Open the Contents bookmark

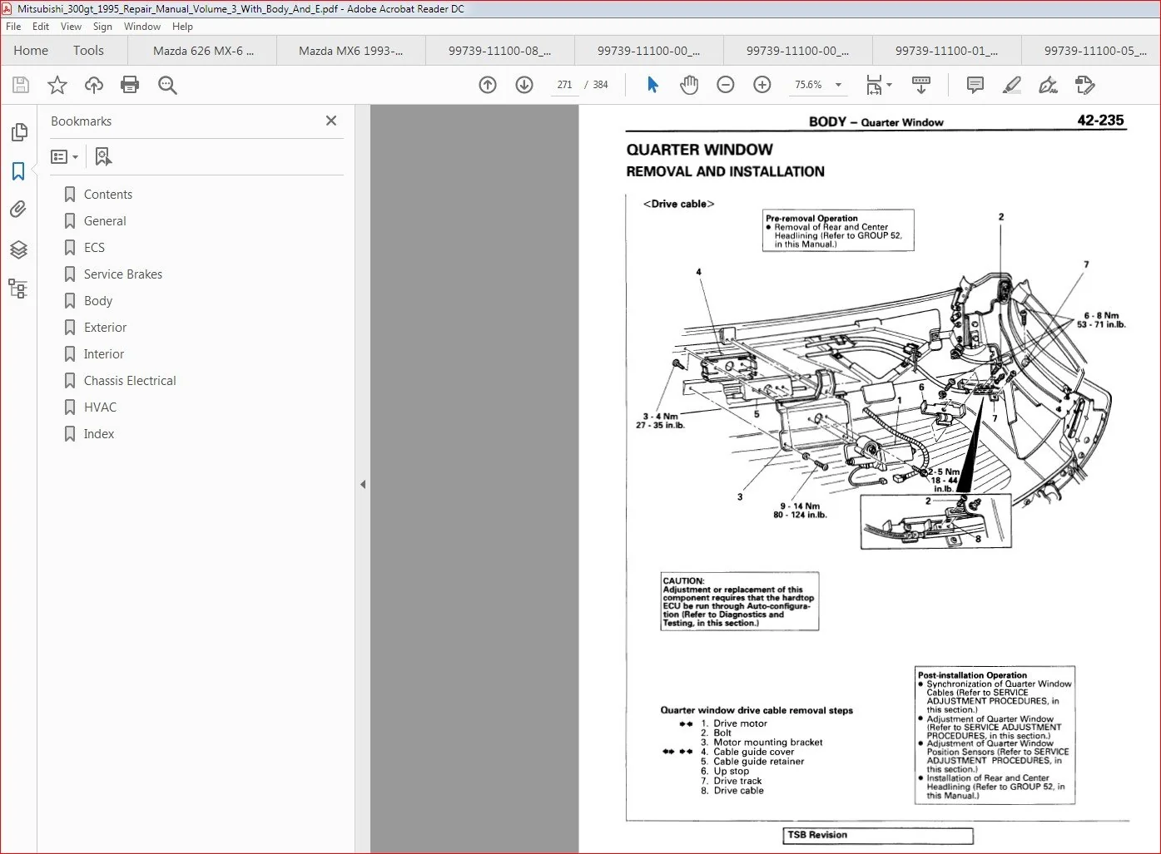[x=108, y=195]
